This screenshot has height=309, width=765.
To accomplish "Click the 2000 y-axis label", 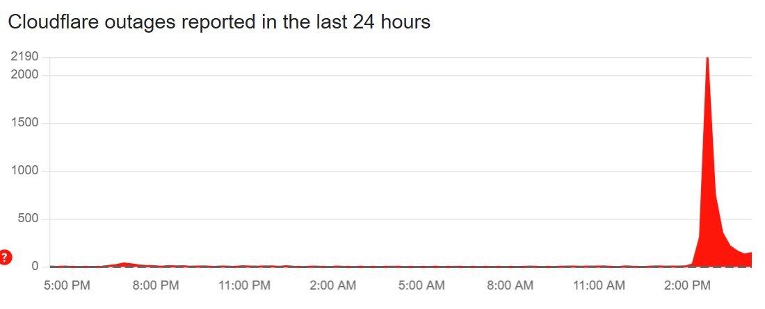I will (x=25, y=74).
